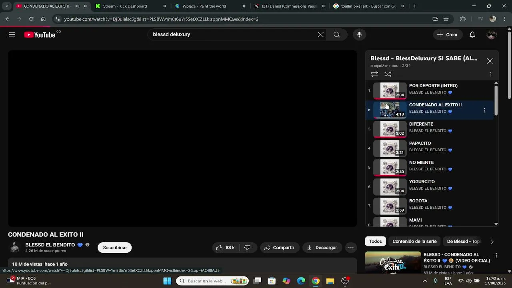512x288 pixels.
Task: Open the BLESSD EL BENDITO channel avatar
Action: click(x=15, y=248)
